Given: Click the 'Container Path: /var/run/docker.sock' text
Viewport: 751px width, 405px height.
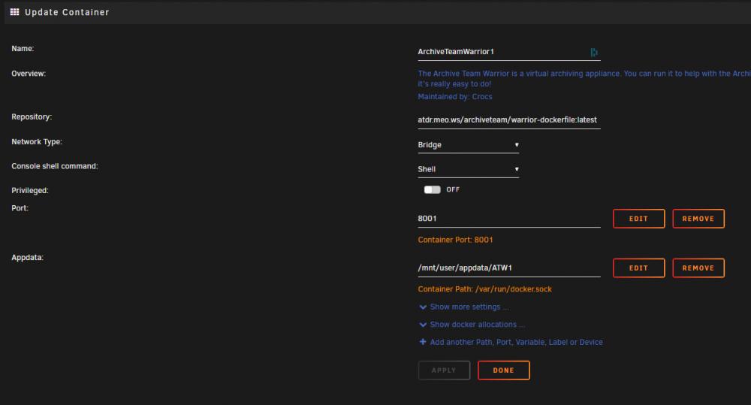Looking at the screenshot, I should click(x=484, y=289).
